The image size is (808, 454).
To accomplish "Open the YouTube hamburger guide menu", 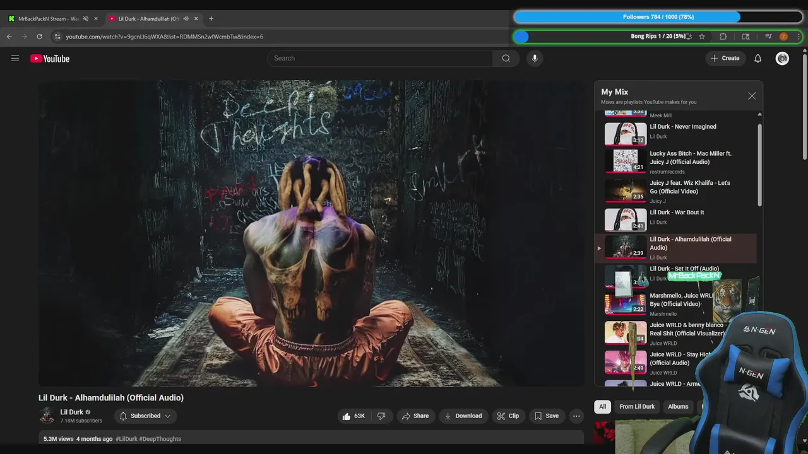I will [15, 59].
